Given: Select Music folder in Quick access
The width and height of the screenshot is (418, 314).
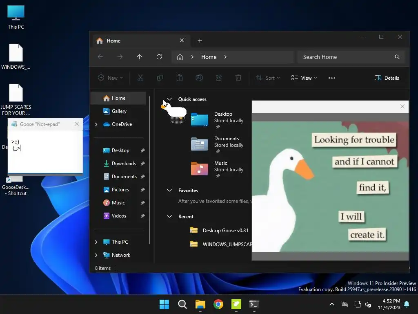Looking at the screenshot, I should pos(217,169).
